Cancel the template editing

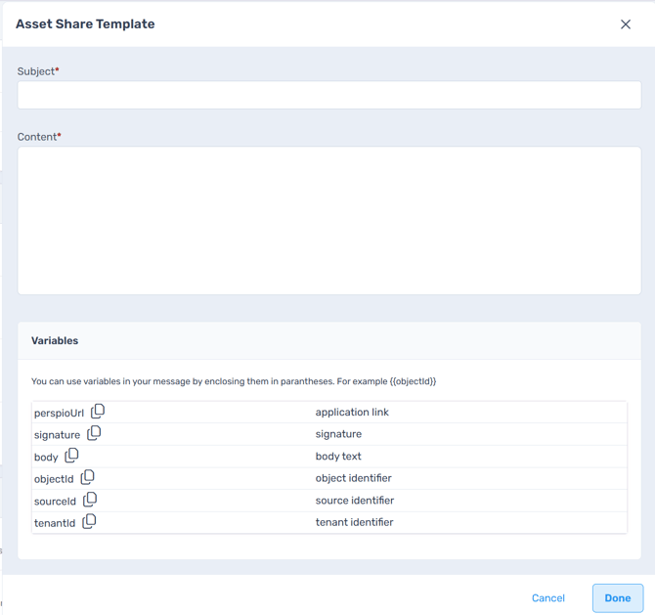pyautogui.click(x=547, y=598)
